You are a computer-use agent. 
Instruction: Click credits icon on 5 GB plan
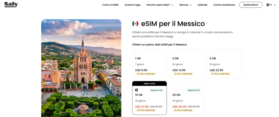coord(213,74)
